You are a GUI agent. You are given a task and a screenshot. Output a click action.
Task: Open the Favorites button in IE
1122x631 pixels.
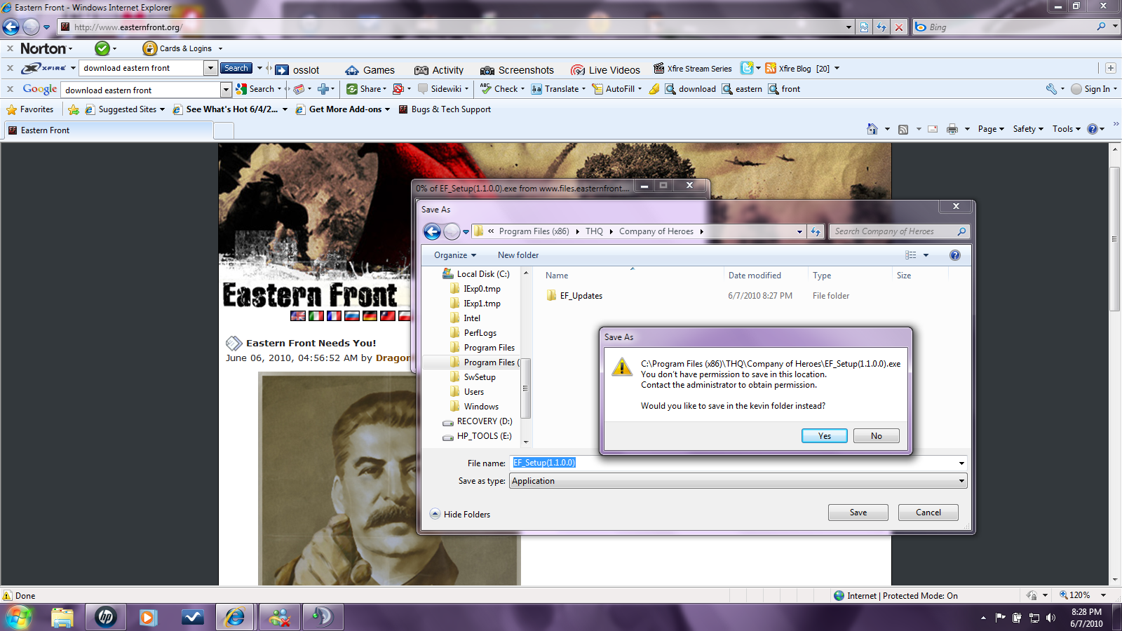[x=30, y=109]
